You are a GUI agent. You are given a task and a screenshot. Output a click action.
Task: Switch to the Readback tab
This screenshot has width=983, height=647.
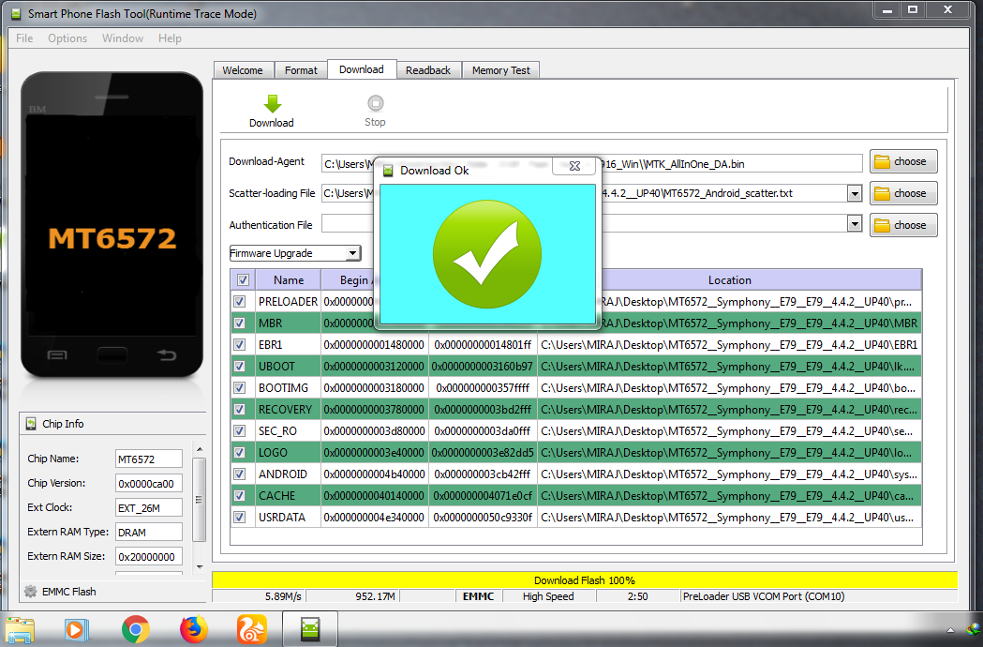click(428, 69)
